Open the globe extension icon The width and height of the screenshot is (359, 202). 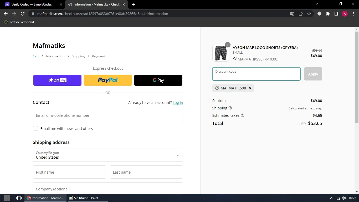pos(319,14)
